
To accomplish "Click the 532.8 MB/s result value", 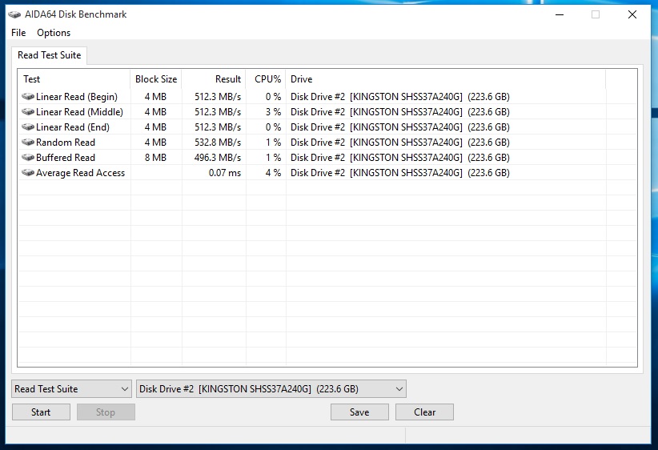I will (x=218, y=143).
